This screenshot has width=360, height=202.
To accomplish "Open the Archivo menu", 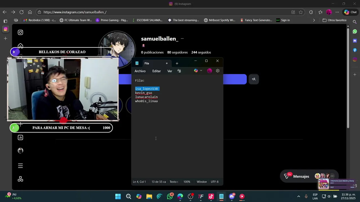I will point(140,71).
